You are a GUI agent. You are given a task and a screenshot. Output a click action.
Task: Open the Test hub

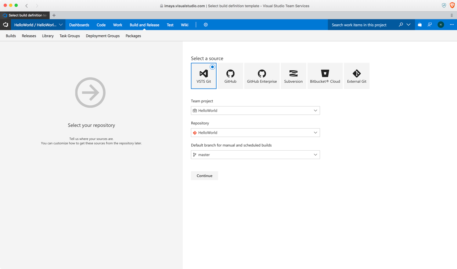pyautogui.click(x=170, y=25)
